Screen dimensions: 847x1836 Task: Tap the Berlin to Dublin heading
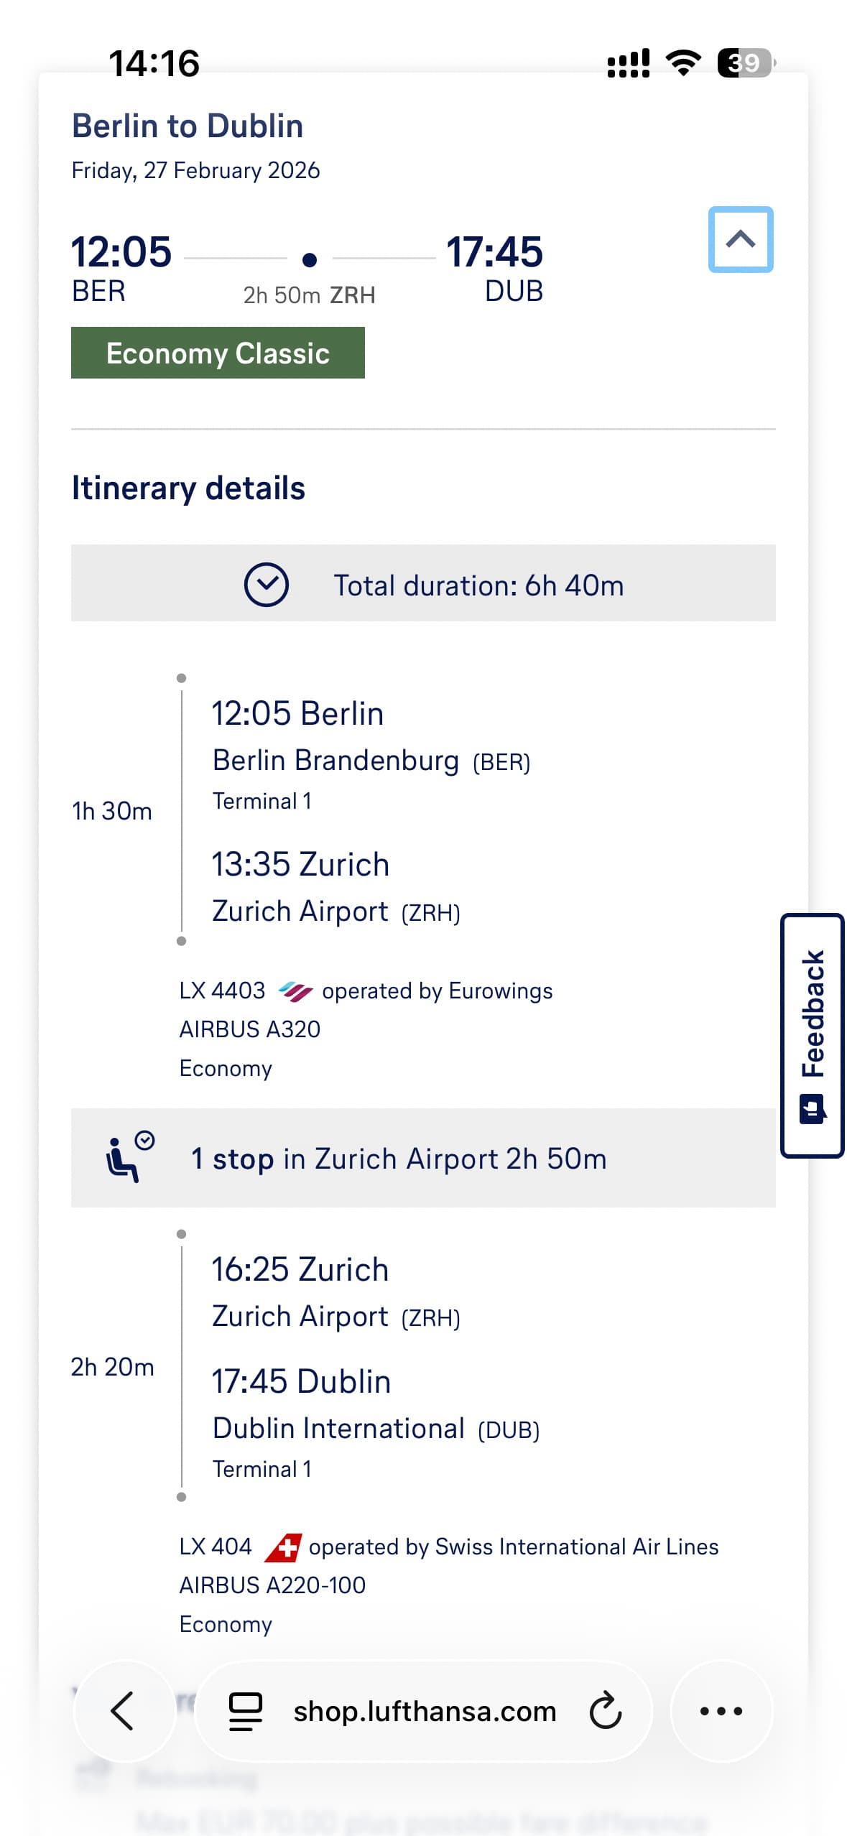pos(188,126)
